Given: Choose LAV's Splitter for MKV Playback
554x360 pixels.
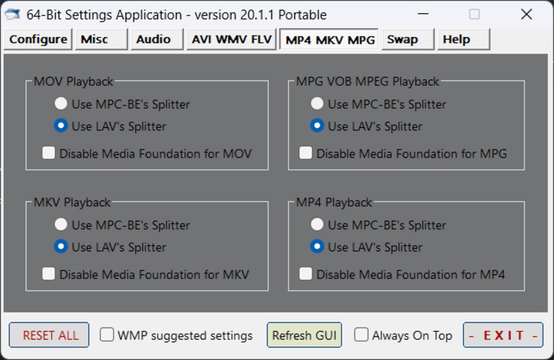Looking at the screenshot, I should coord(61,247).
